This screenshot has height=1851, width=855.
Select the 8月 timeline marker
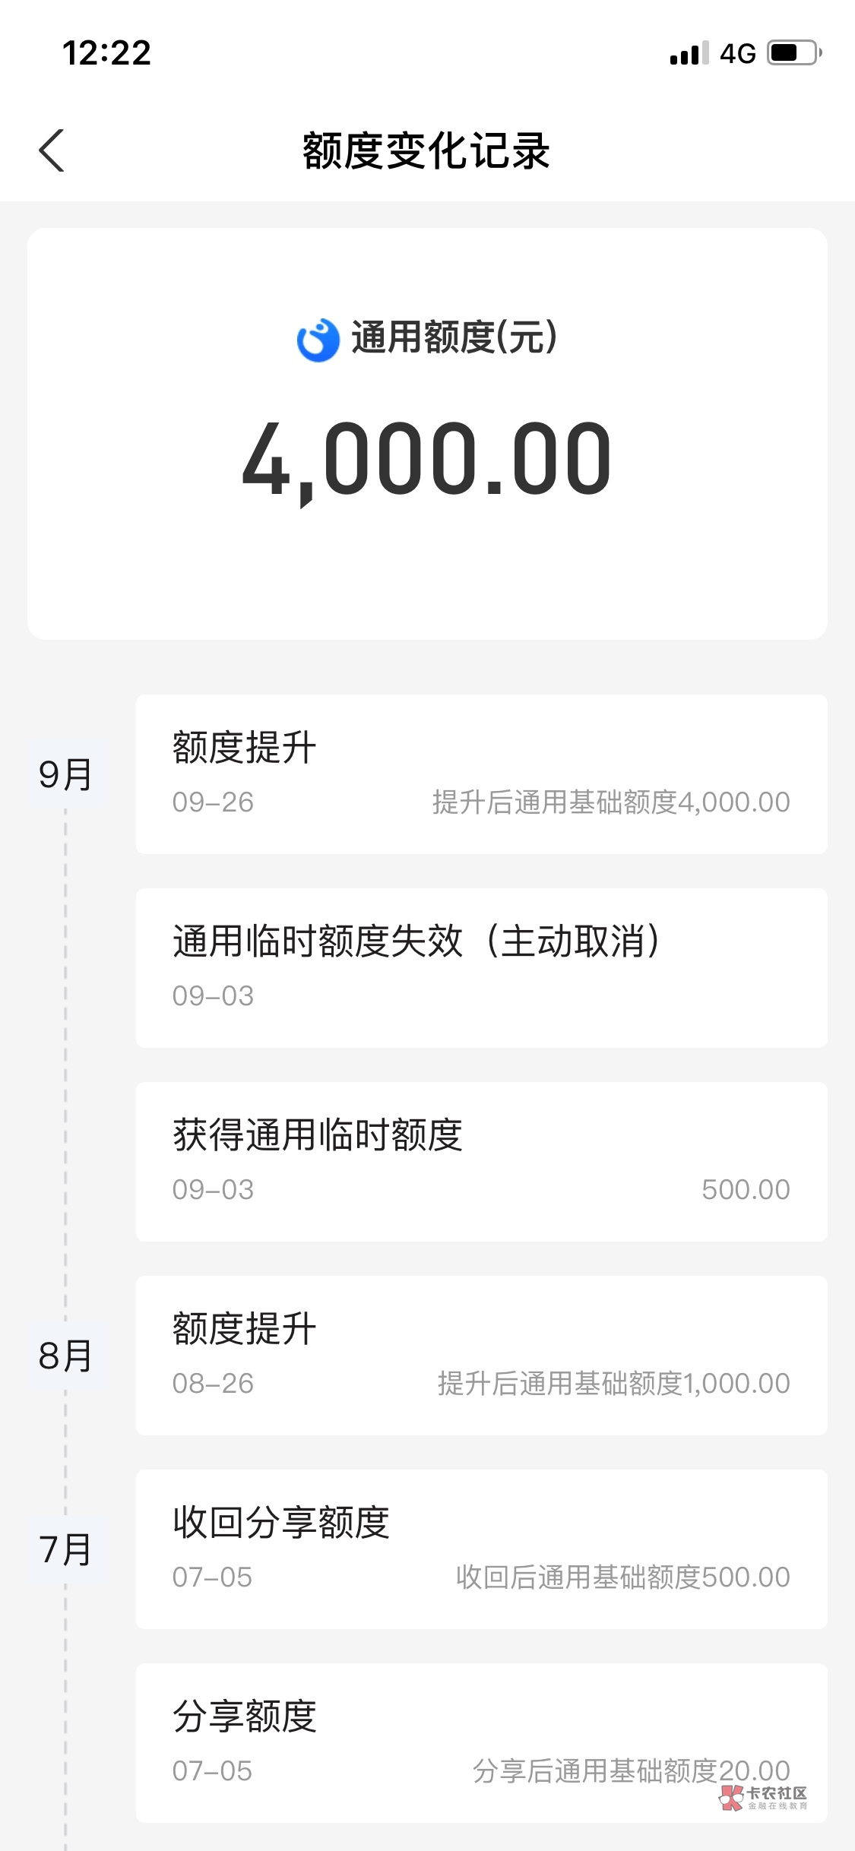[65, 1356]
